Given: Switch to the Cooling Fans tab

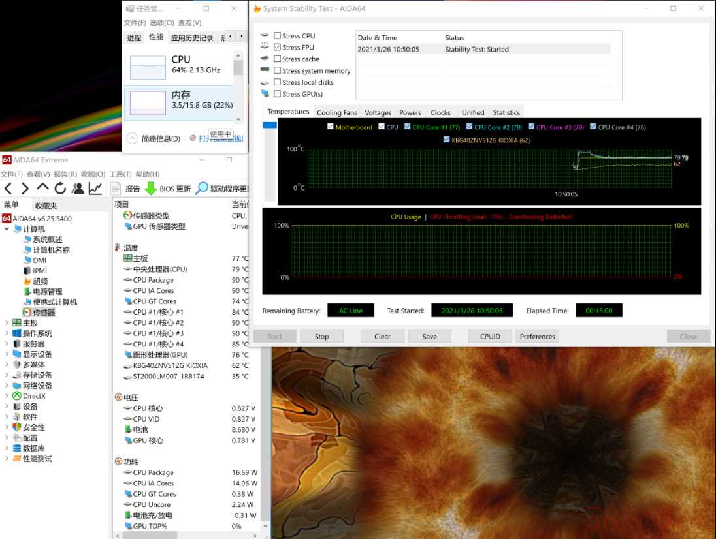Looking at the screenshot, I should coord(336,112).
